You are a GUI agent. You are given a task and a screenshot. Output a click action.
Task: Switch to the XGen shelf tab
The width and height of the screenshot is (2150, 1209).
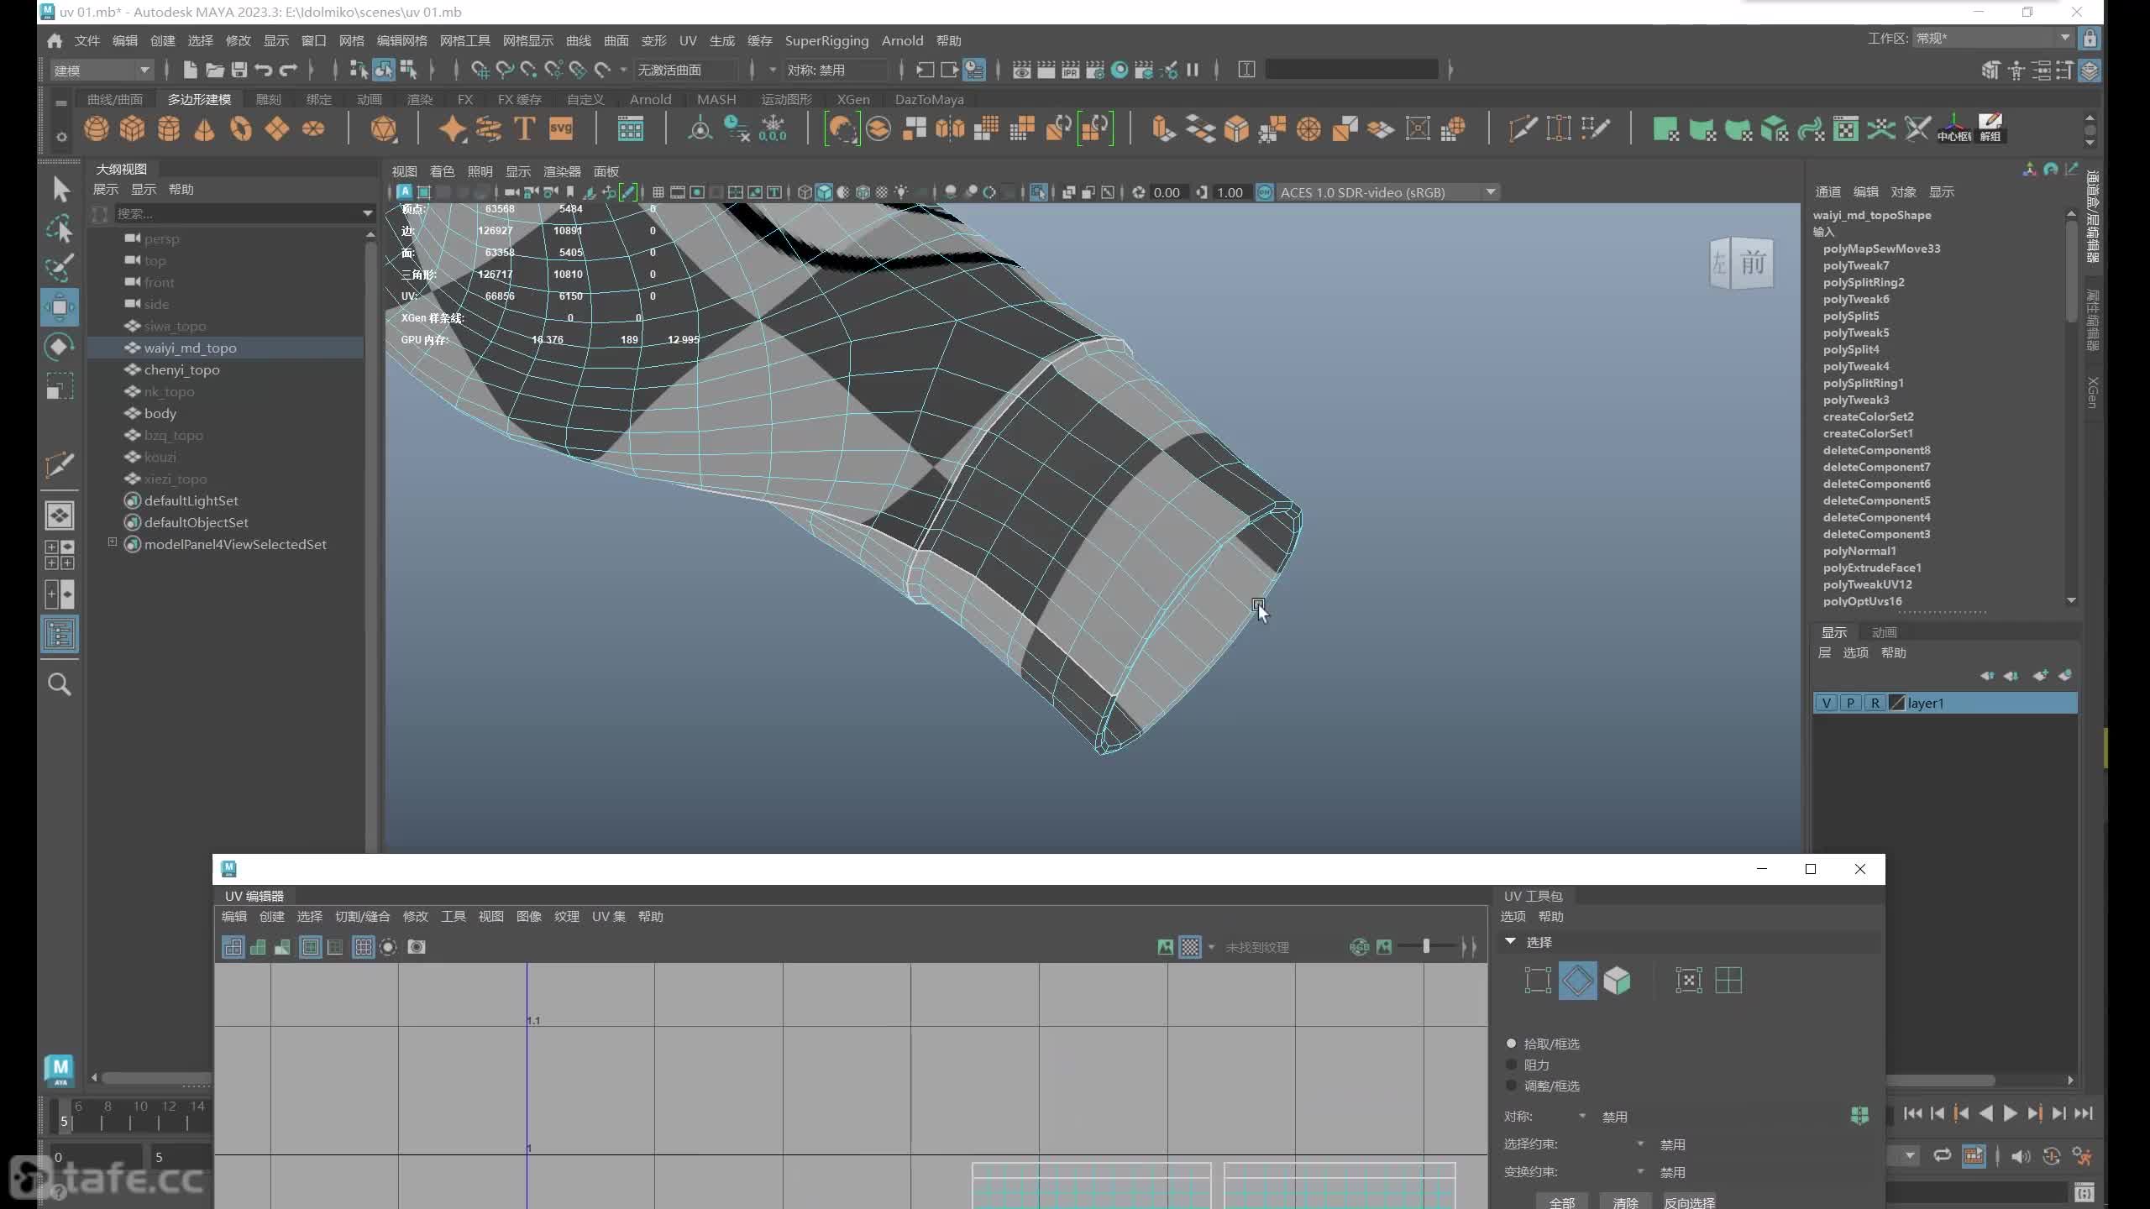tap(853, 99)
